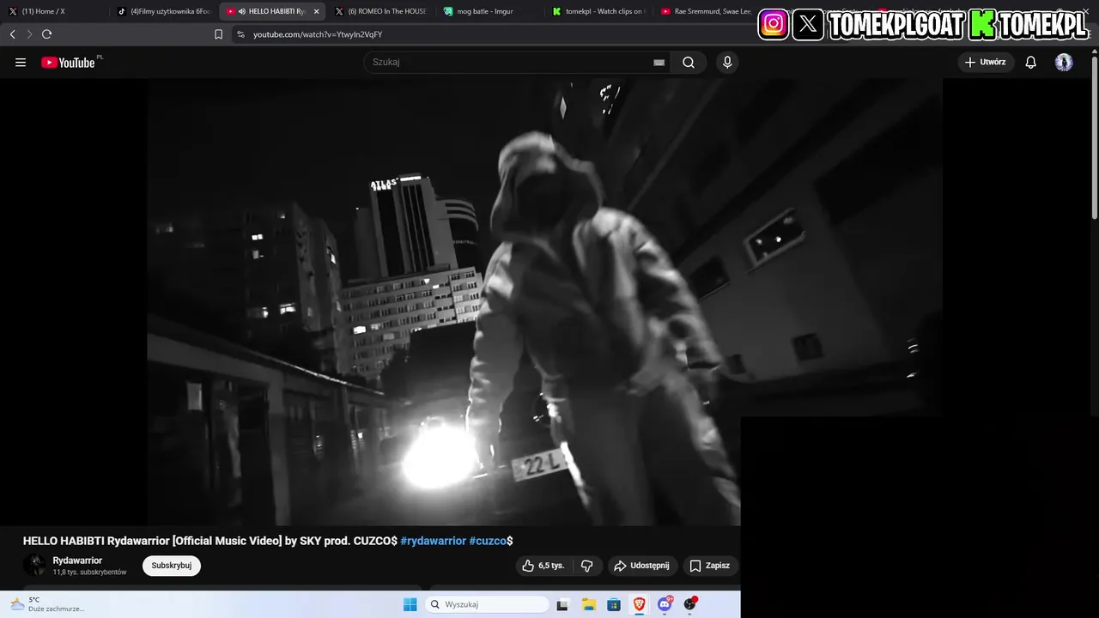Open Brave browser from the taskbar
Screen dimensions: 1099x618
click(x=639, y=604)
